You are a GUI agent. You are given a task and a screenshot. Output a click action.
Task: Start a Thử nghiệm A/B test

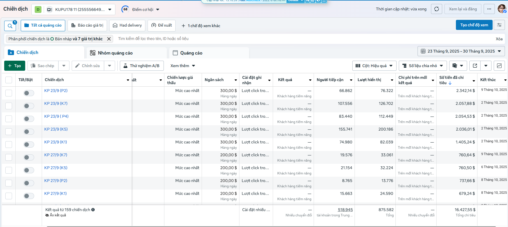coord(142,66)
